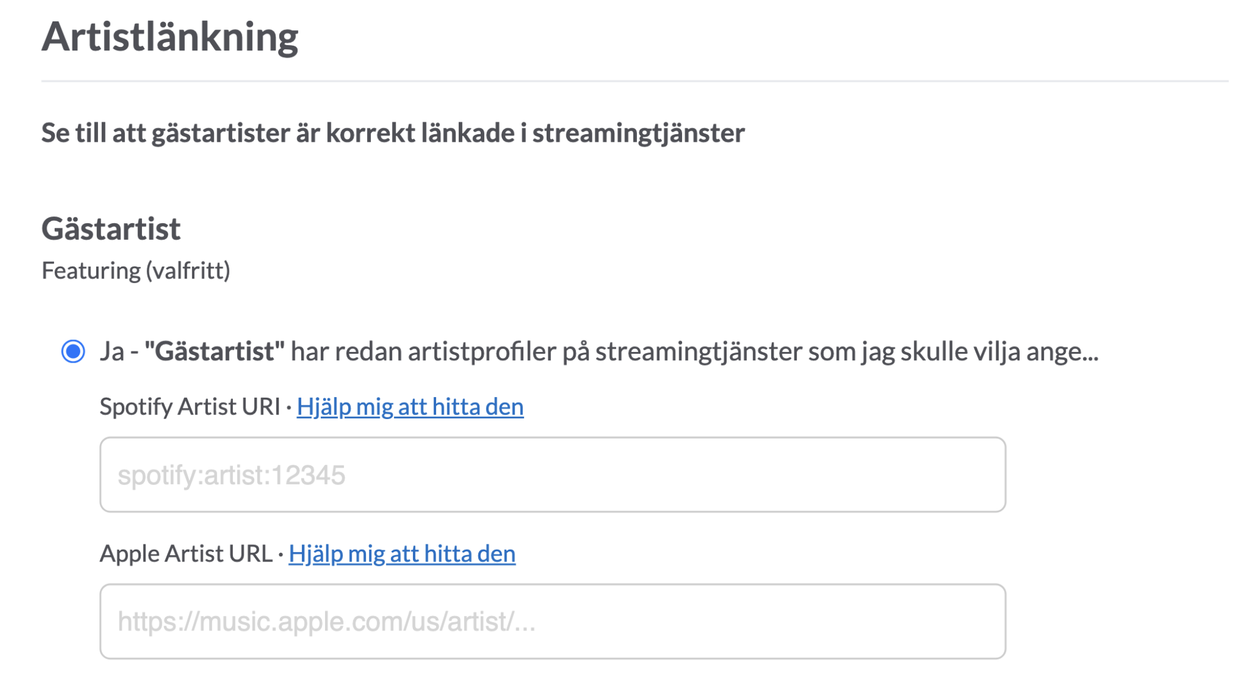1243x685 pixels.
Task: Open Spotify Artist URI help link
Action: tap(410, 407)
